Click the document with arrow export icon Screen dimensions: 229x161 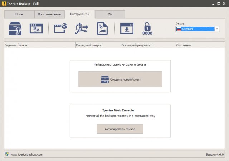[102, 28]
